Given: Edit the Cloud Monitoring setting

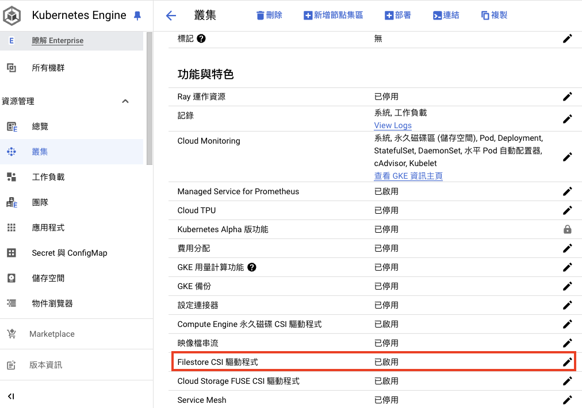Looking at the screenshot, I should coord(567,157).
